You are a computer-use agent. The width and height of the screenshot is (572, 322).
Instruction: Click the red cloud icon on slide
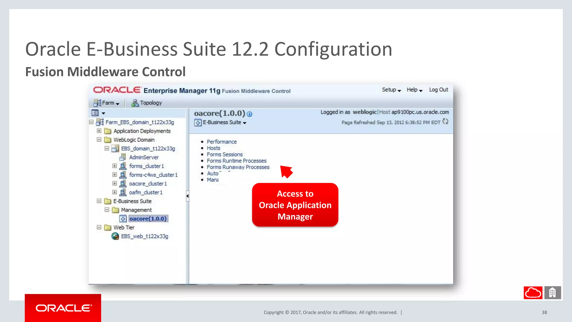pos(533,293)
